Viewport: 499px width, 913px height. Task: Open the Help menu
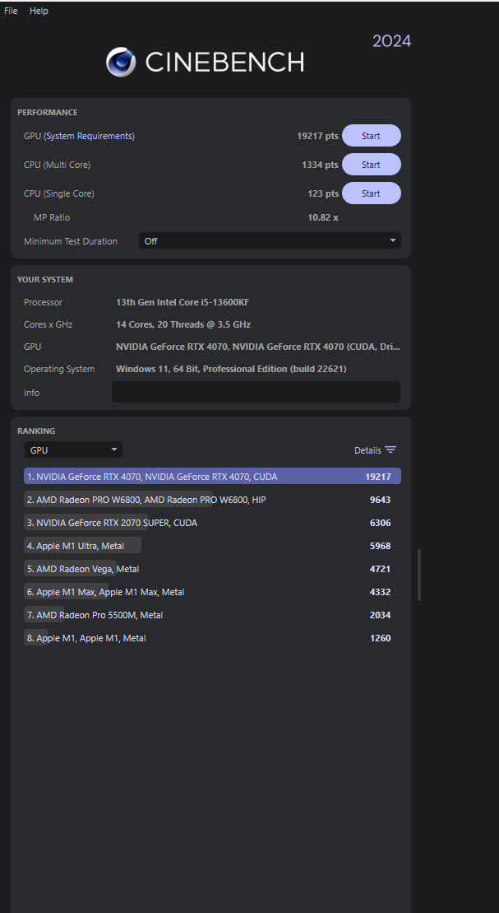pos(39,11)
